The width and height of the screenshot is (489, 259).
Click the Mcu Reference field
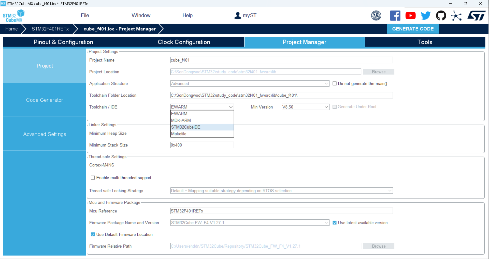282,211
